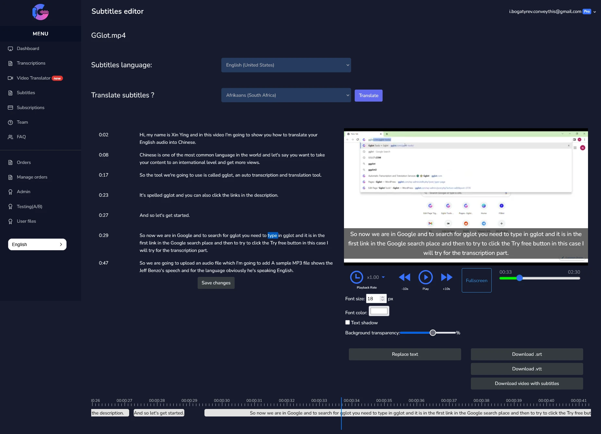Enable the Text shadow checkbox
This screenshot has width=601, height=434.
[x=348, y=322]
